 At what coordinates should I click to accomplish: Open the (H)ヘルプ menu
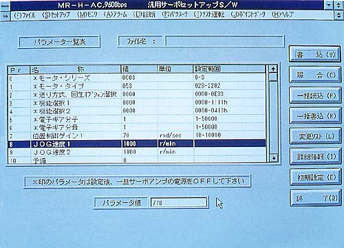(282, 14)
